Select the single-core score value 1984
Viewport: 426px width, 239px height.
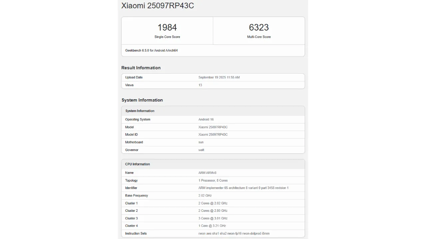[x=167, y=27]
